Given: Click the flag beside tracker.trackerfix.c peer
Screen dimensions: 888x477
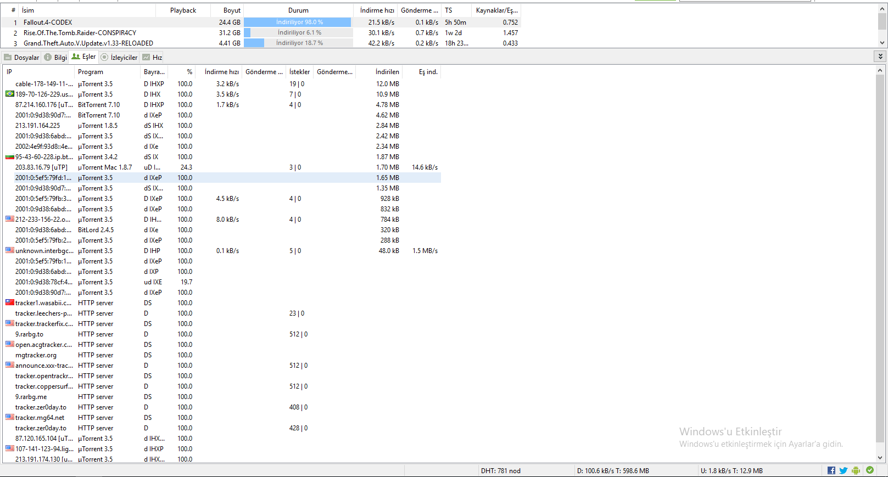Looking at the screenshot, I should (x=10, y=323).
